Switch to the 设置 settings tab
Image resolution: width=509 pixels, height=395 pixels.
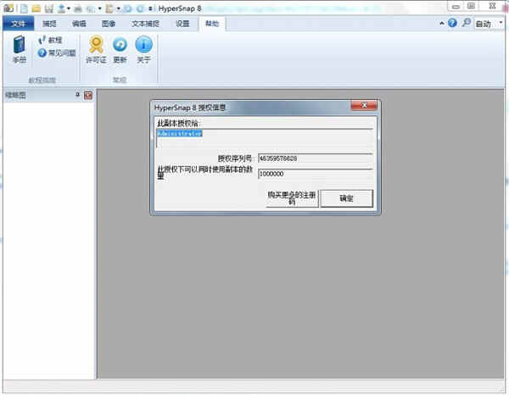coord(182,24)
